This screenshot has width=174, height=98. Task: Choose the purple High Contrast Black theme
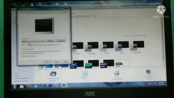click(107, 64)
